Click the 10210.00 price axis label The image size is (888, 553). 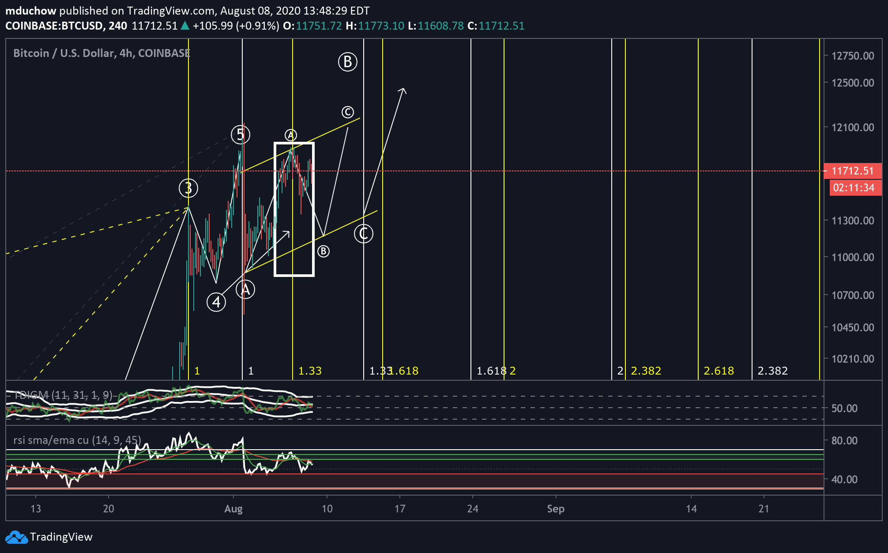click(x=852, y=359)
